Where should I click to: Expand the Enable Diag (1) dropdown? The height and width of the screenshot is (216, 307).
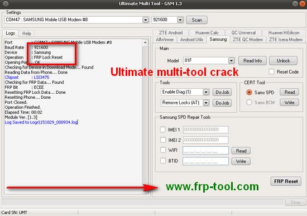(x=206, y=92)
